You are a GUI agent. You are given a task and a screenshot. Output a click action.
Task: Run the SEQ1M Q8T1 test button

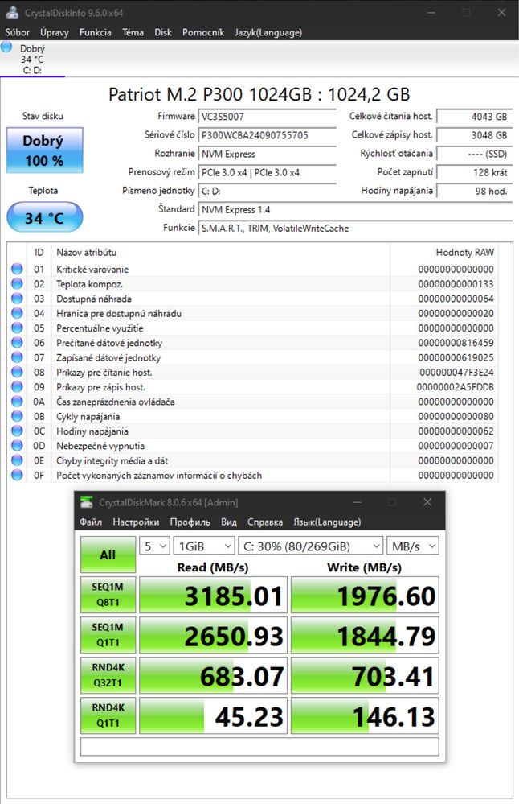(108, 595)
